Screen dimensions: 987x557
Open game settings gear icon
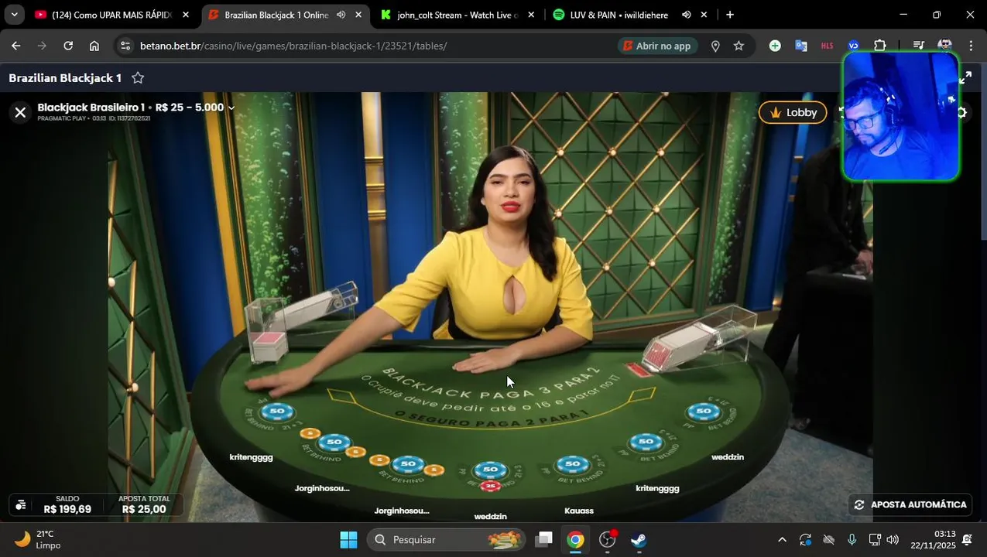[962, 112]
